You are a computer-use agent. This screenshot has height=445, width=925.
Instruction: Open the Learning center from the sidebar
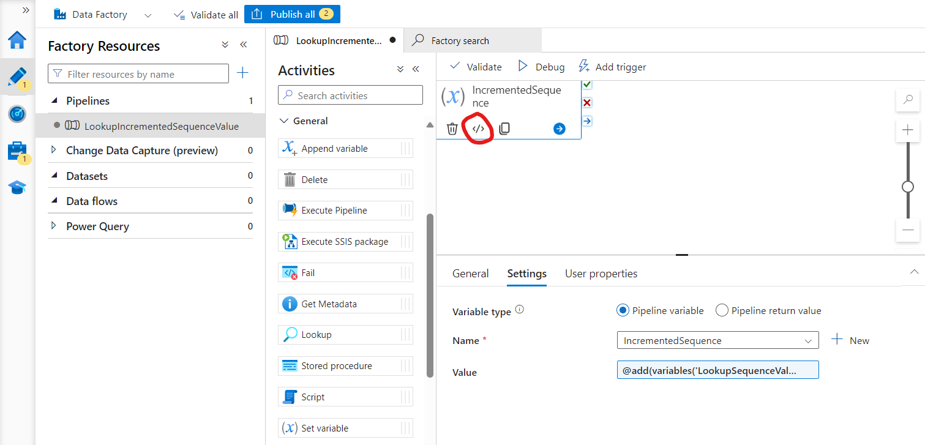click(17, 187)
